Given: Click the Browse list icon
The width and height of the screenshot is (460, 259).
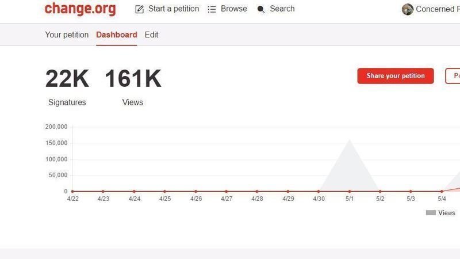Looking at the screenshot, I should click(212, 9).
